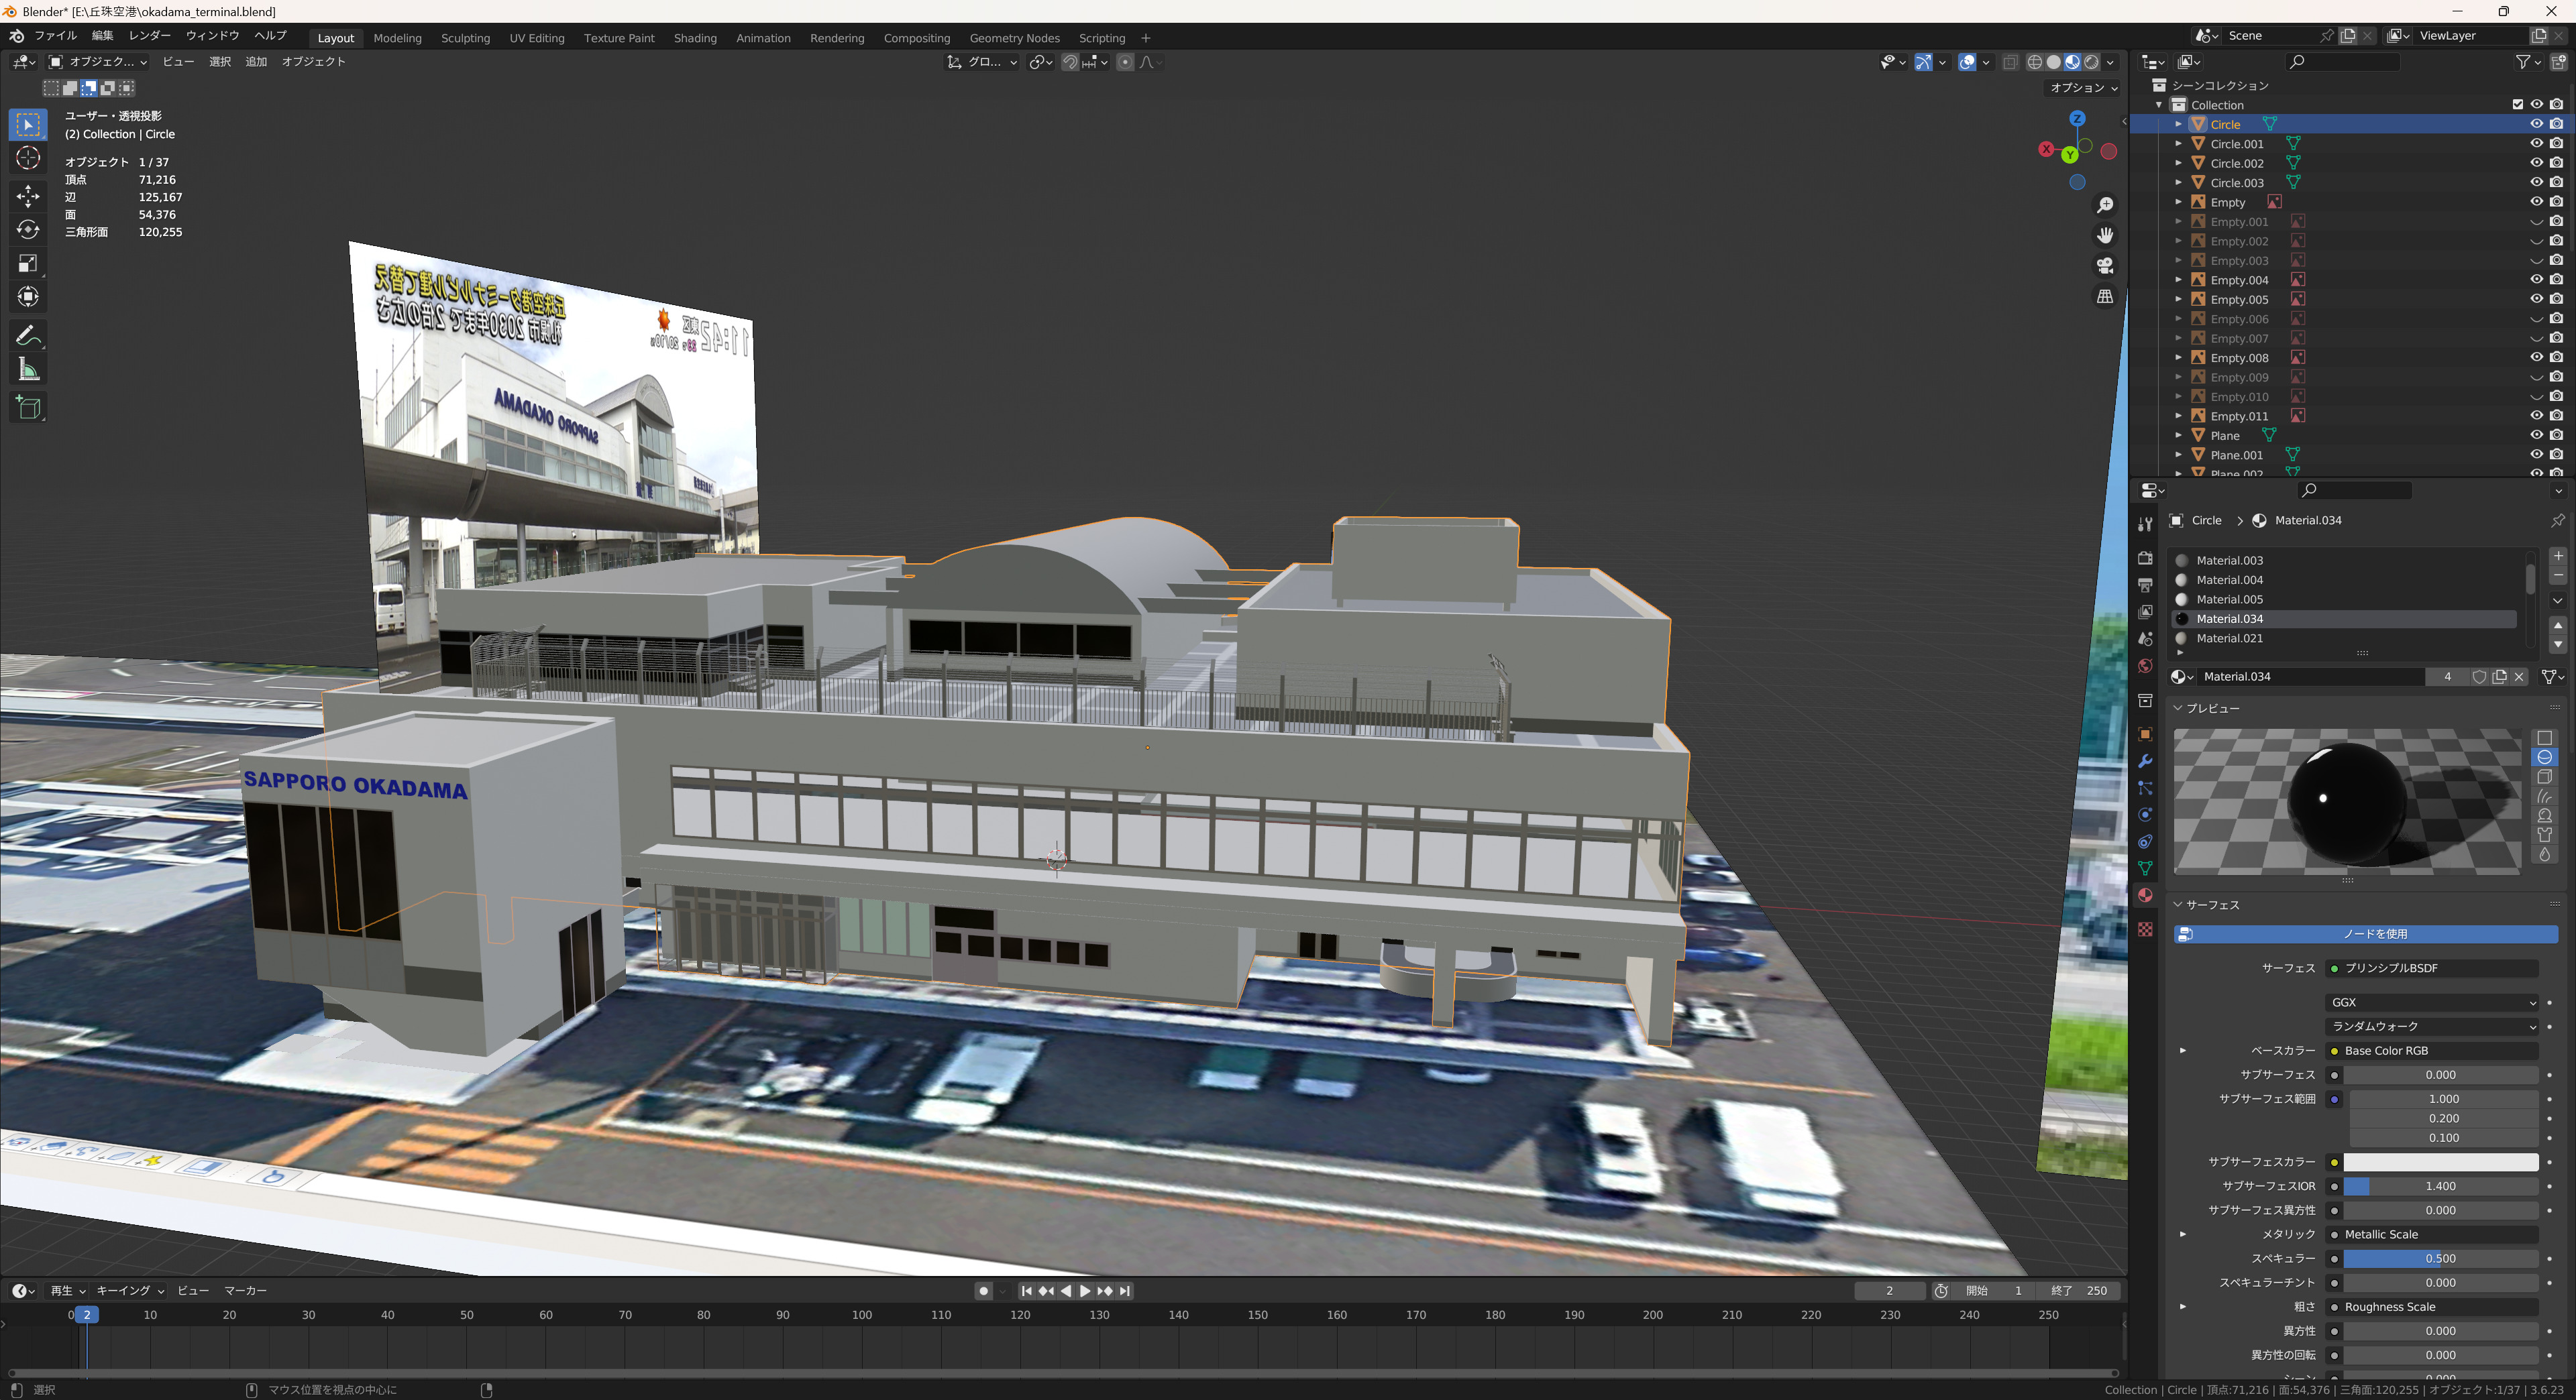The height and width of the screenshot is (1400, 2576).
Task: Open the ファイル menu
Action: pyautogui.click(x=56, y=36)
